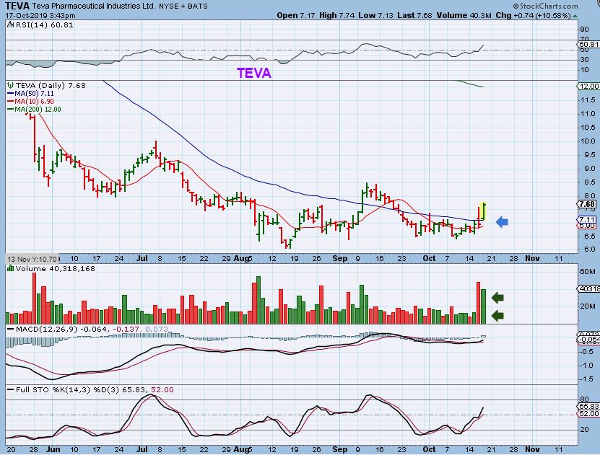Select the red MA(10) 6.90 legend entry
Viewport: 600px width, 455px height.
[30, 101]
